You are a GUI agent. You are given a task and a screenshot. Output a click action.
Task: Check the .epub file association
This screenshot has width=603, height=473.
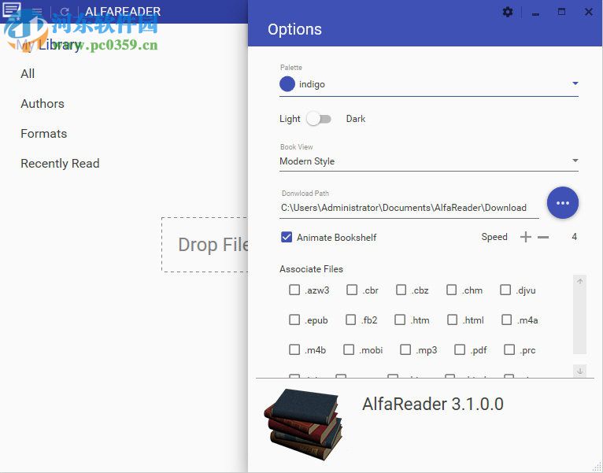[294, 320]
